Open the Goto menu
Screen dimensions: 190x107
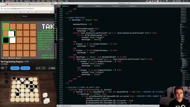point(43,1)
